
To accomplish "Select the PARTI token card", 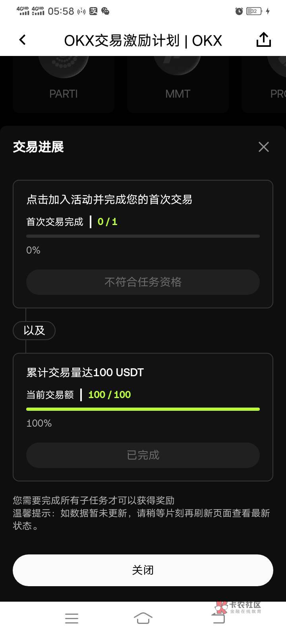I will (x=64, y=83).
